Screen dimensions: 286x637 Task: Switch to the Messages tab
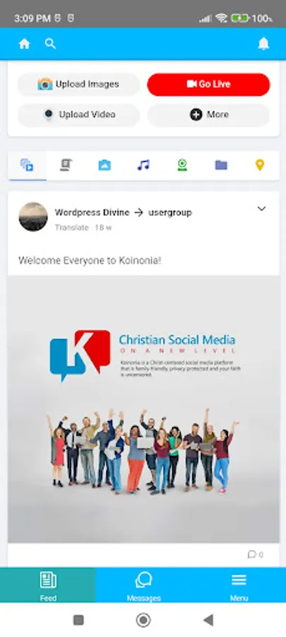144,585
